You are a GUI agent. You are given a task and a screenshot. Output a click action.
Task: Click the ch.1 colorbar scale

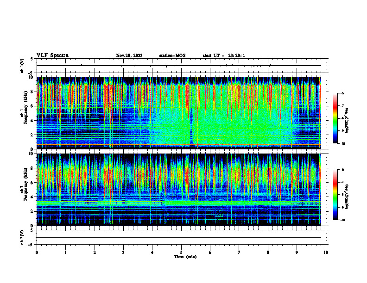pyautogui.click(x=335, y=118)
